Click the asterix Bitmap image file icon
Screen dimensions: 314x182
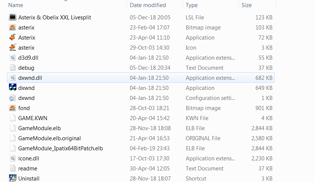pos(12,28)
